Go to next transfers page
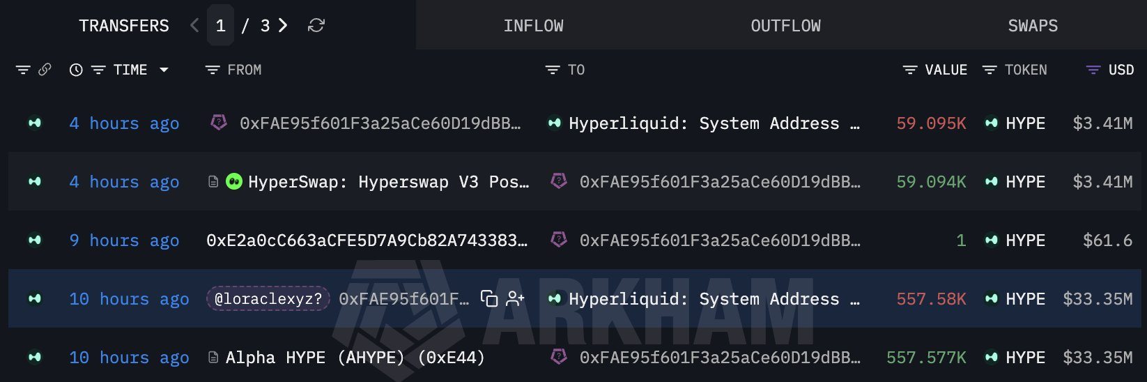The height and width of the screenshot is (382, 1147). tap(283, 26)
